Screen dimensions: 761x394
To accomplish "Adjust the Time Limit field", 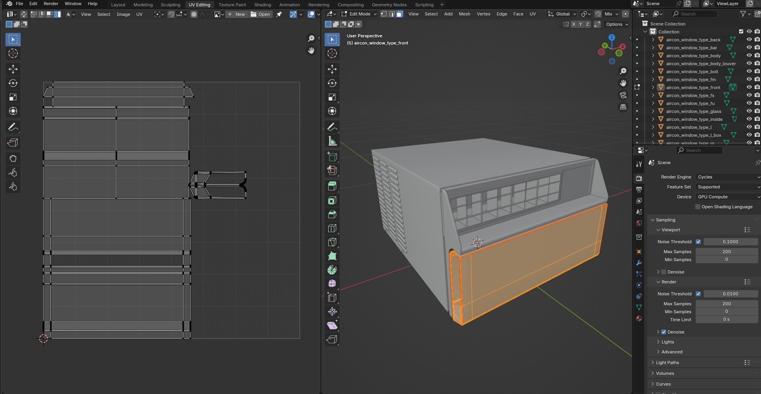I will click(x=726, y=320).
